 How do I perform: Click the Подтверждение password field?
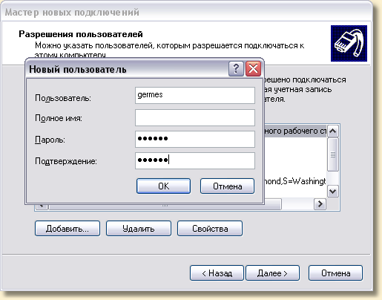[x=195, y=160]
